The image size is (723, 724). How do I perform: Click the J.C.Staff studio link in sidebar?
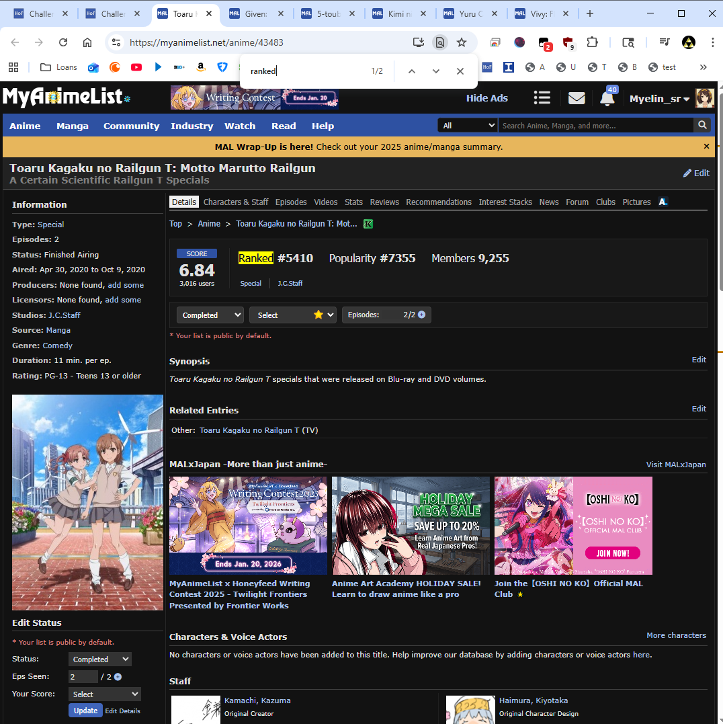tap(65, 315)
